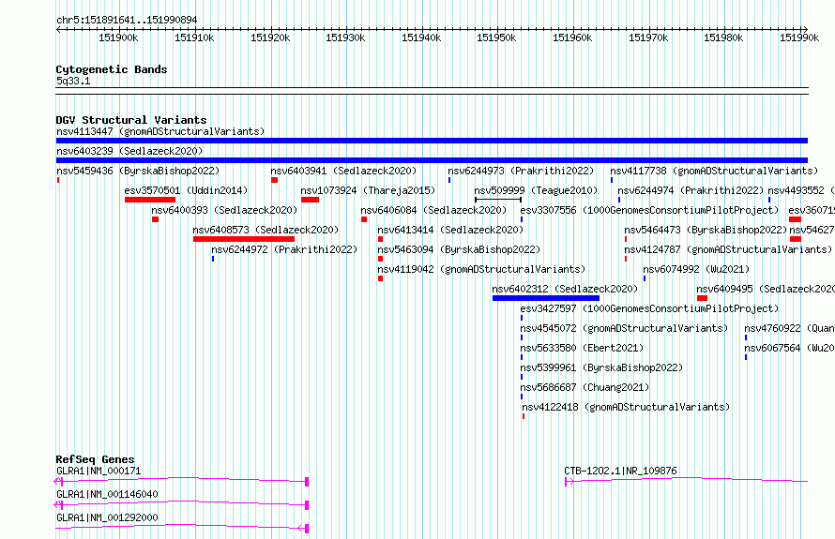Open the DGV Structural Variants track title
The height and width of the screenshot is (539, 835).
[x=131, y=120]
